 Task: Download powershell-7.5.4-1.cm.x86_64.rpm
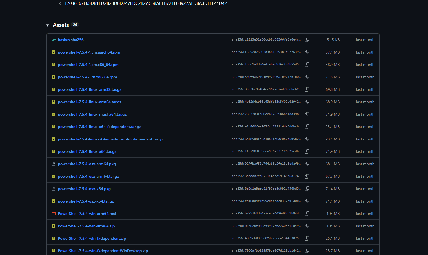point(88,65)
